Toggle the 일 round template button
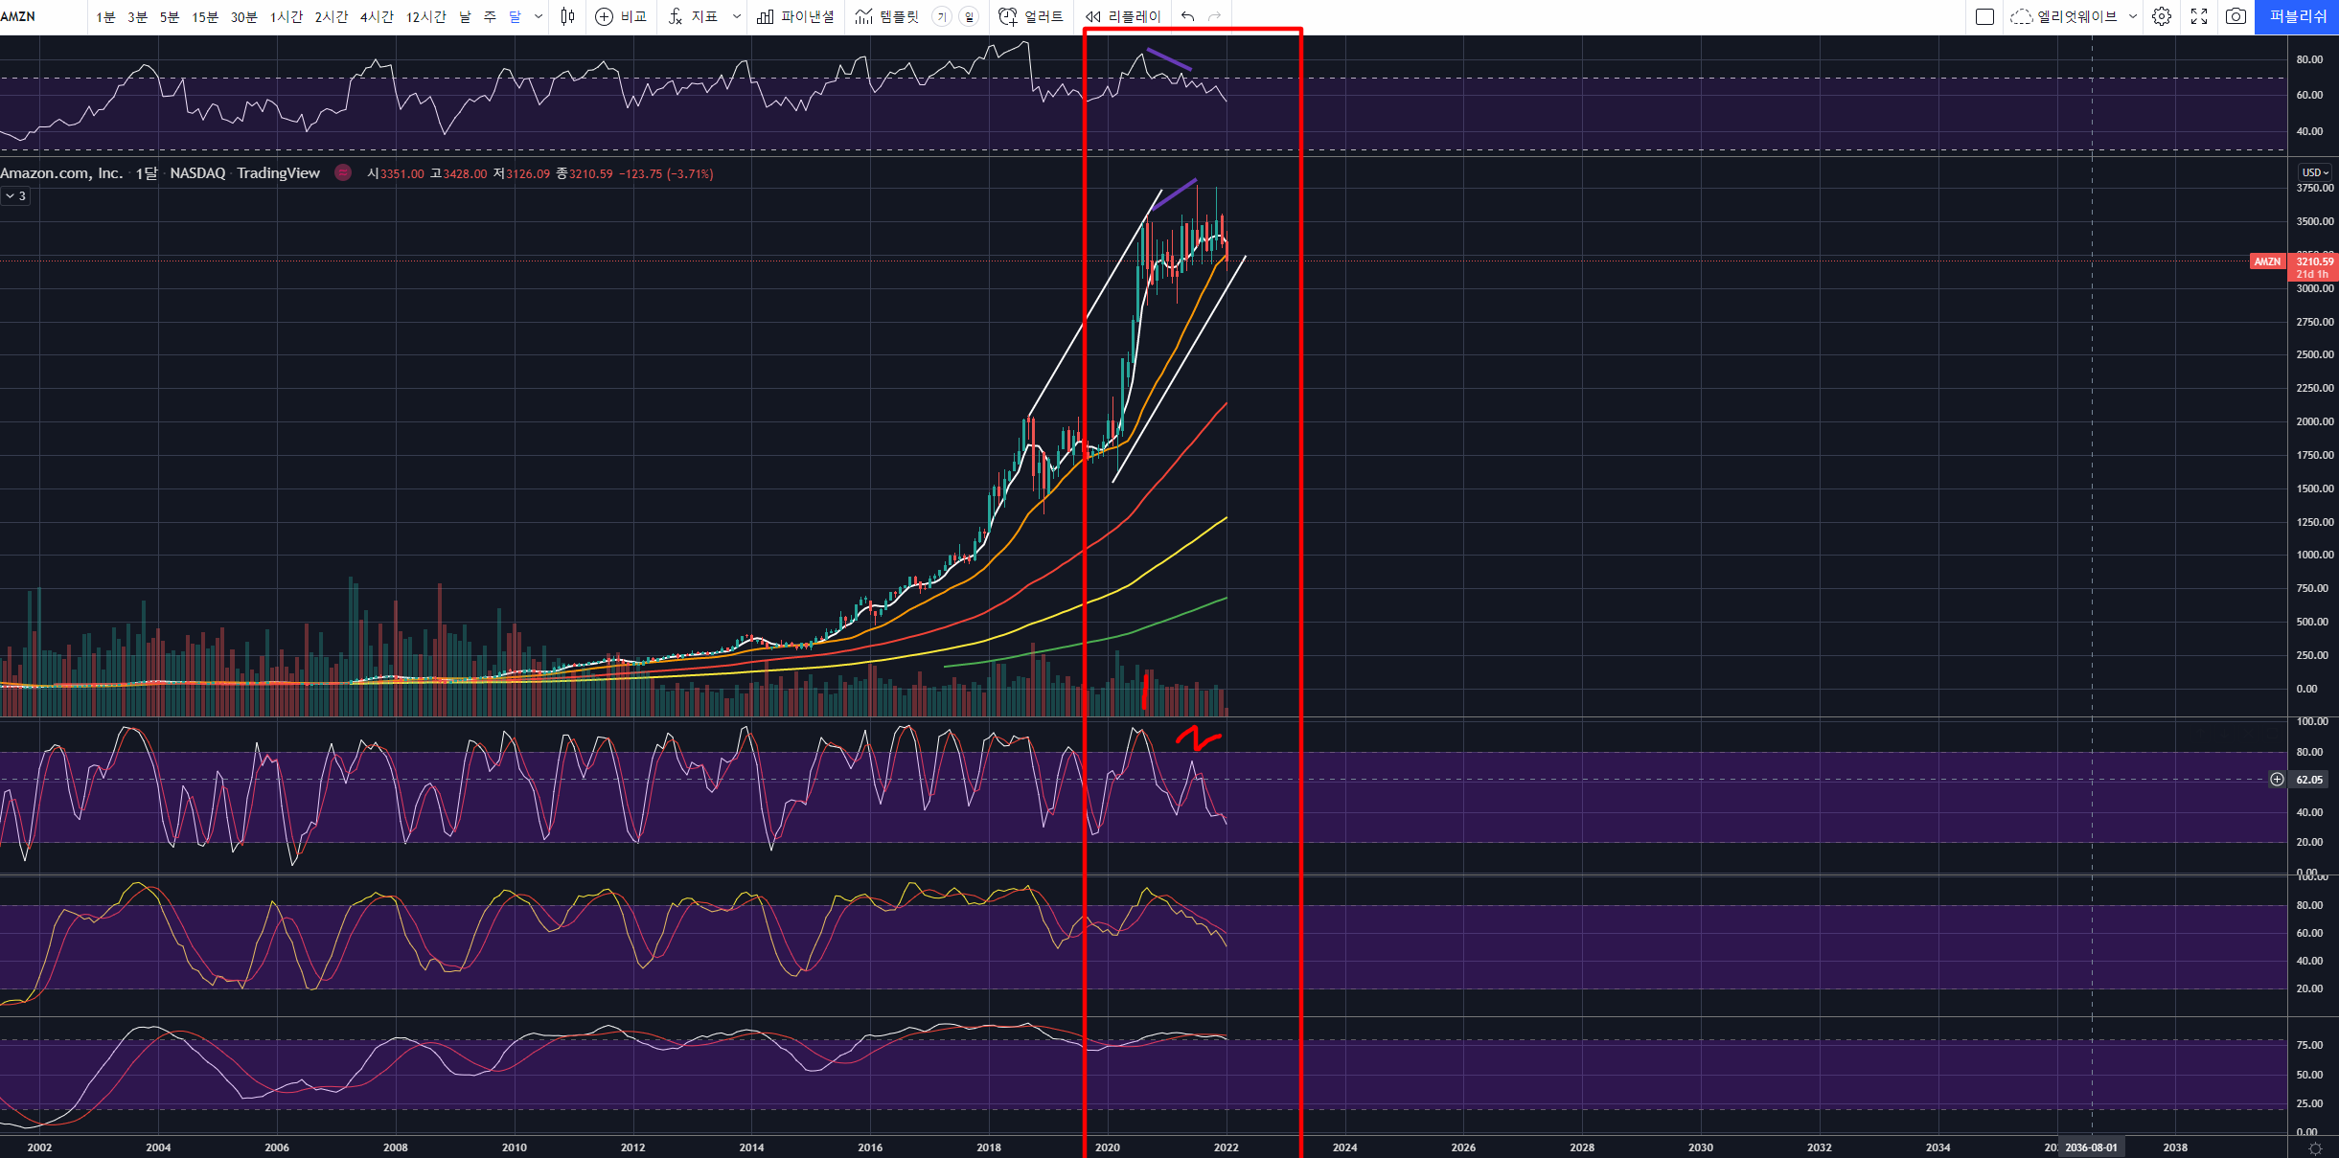 click(x=969, y=16)
